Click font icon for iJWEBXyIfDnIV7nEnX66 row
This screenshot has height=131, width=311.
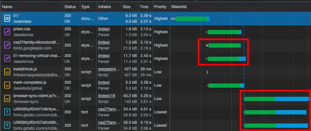[7, 125]
